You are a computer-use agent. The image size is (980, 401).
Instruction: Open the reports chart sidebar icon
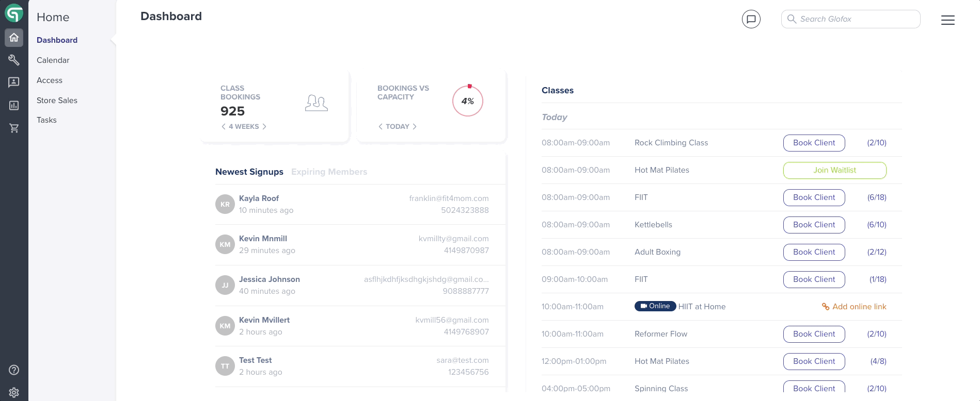point(14,105)
